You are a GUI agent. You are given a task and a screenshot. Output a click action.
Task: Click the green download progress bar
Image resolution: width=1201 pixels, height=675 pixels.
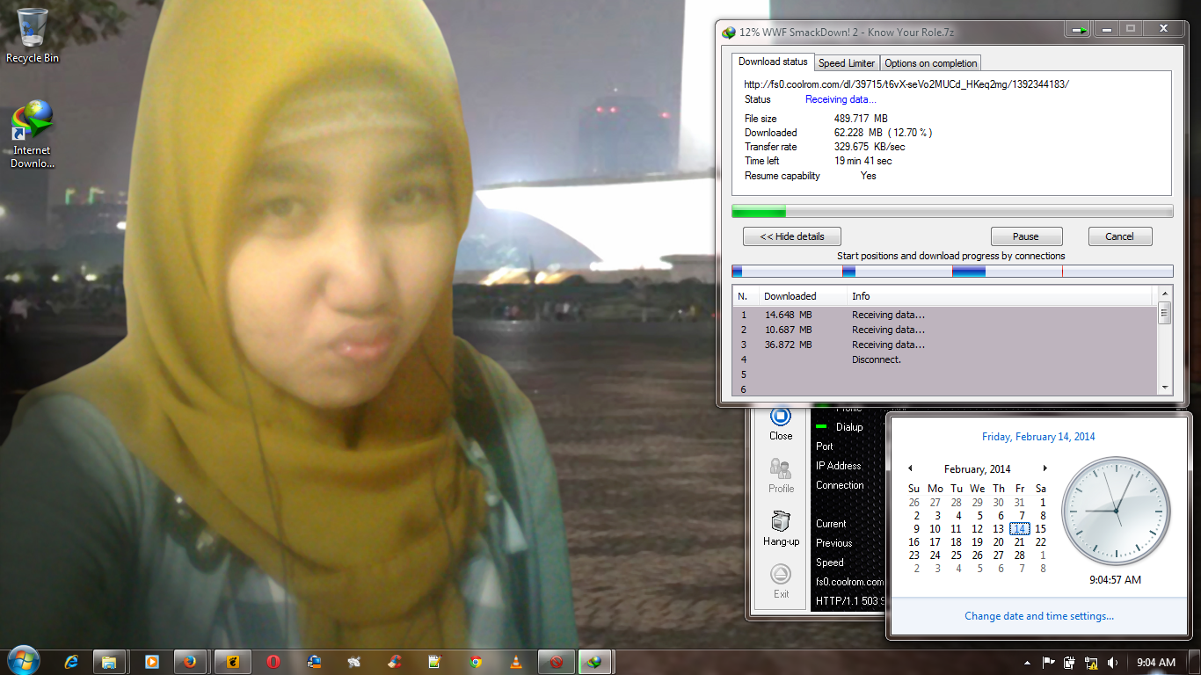point(952,211)
